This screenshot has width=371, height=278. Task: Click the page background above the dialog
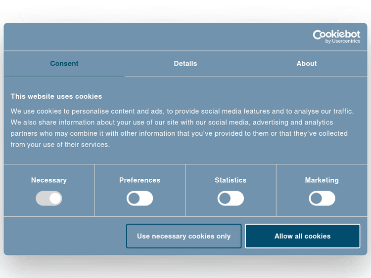click(x=185, y=10)
